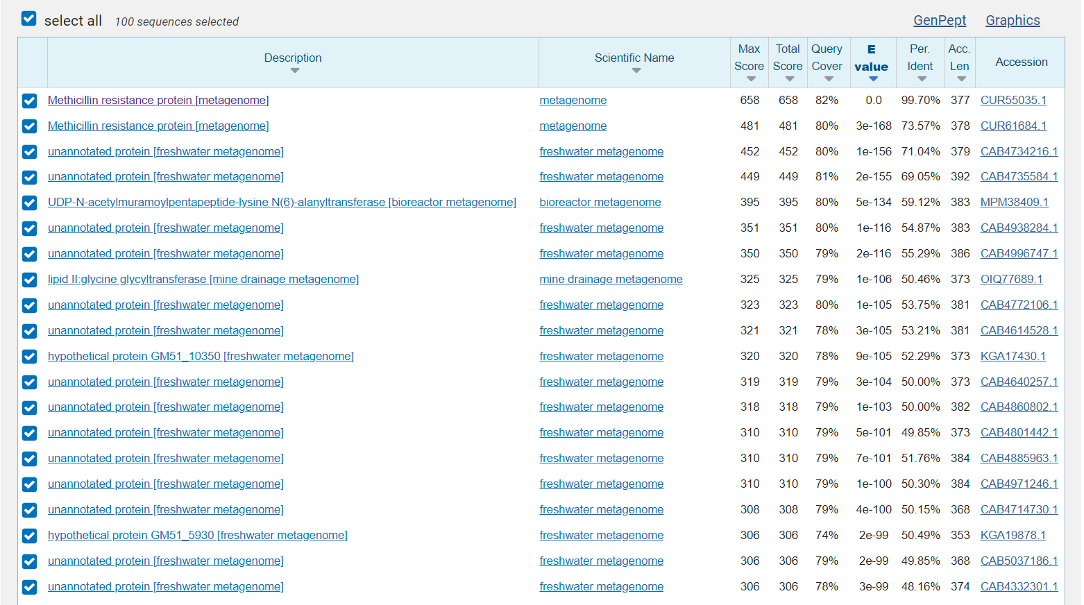Image resolution: width=1084 pixels, height=605 pixels.
Task: Uncheck the row for accession CAB4734216.1
Action: pyautogui.click(x=29, y=152)
